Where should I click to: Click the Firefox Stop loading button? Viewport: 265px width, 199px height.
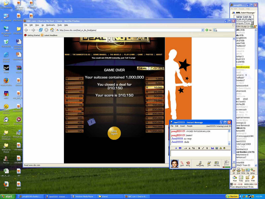[46, 30]
